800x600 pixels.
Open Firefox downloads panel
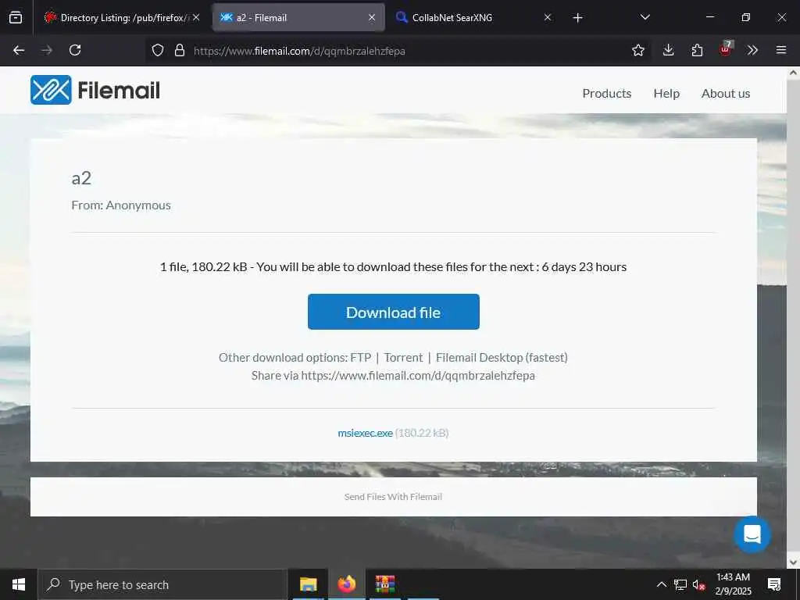(x=668, y=50)
